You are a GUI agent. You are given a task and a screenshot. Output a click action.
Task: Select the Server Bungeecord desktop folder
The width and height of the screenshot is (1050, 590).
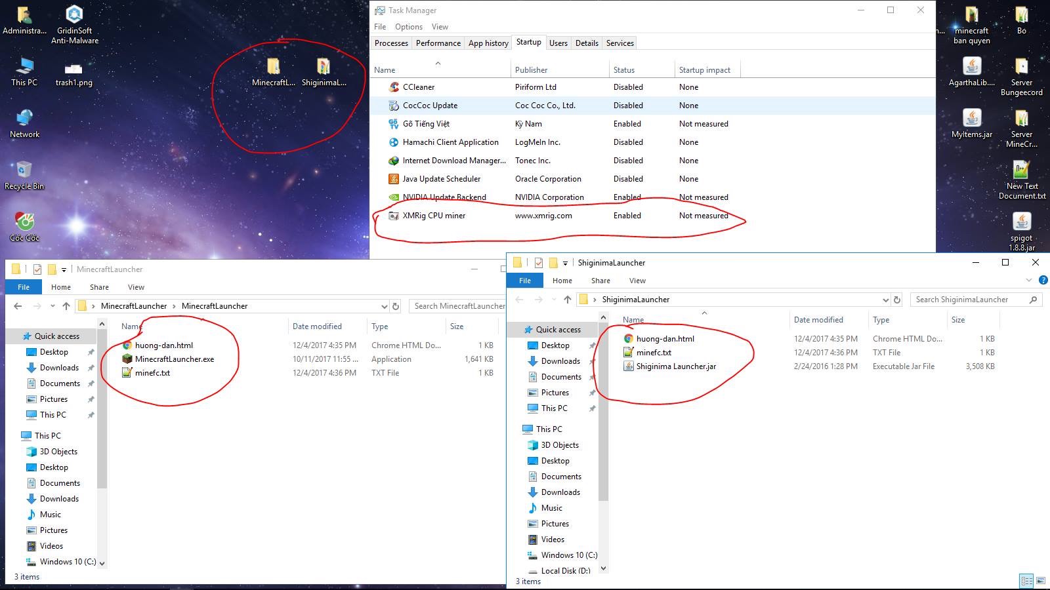point(1022,77)
